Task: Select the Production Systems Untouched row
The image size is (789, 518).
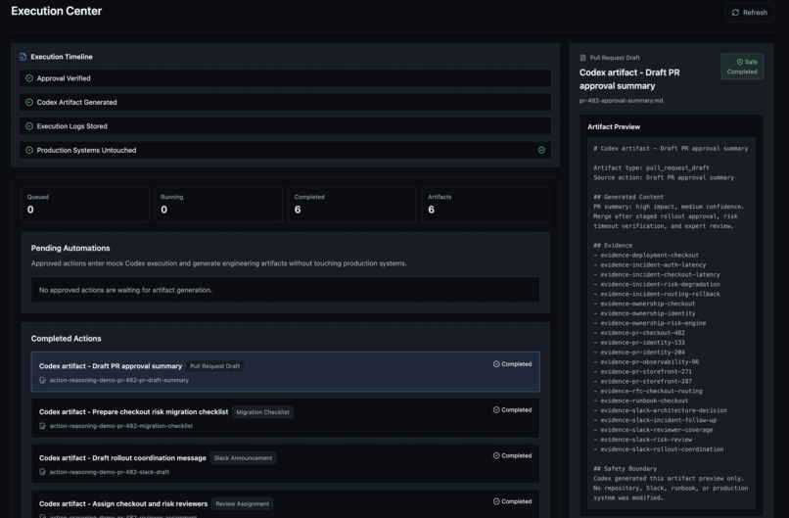Action: (285, 150)
